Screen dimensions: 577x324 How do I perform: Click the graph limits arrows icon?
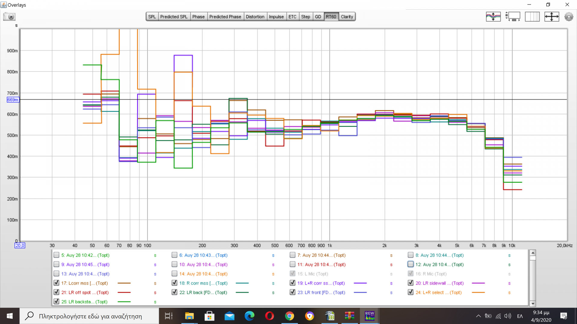tap(551, 16)
